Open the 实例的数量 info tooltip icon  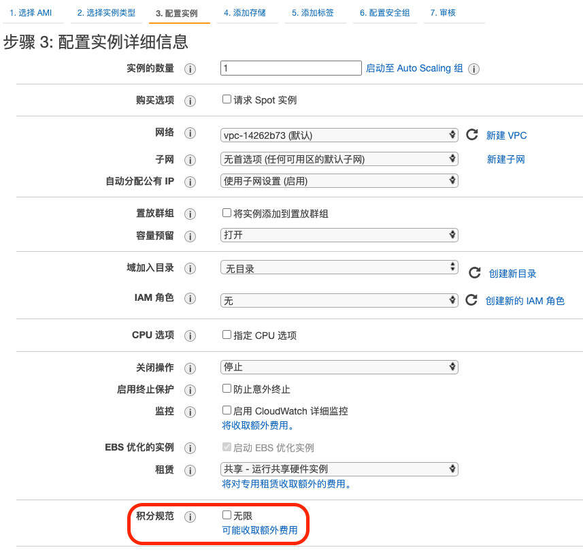pos(190,68)
